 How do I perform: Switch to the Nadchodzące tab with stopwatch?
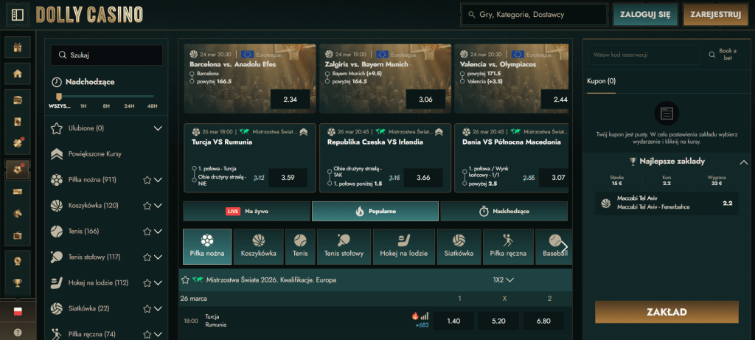[x=504, y=211]
